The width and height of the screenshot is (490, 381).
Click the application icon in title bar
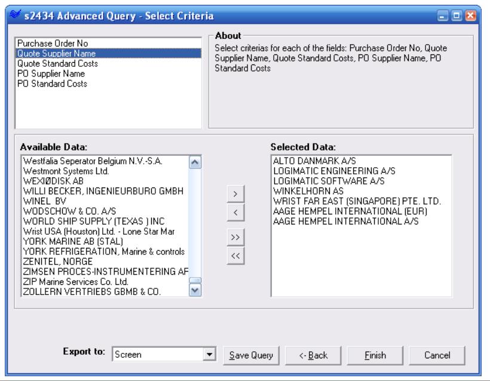click(x=15, y=15)
